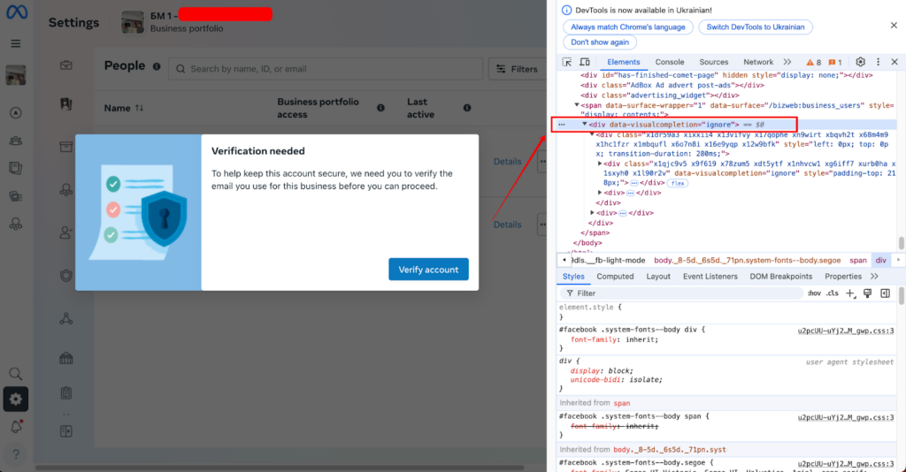Viewport: 906px width, 472px height.
Task: Open the Filters button
Action: pyautogui.click(x=517, y=69)
